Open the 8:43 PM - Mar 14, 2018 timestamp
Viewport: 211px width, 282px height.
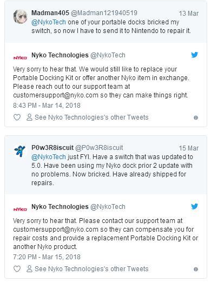click(47, 106)
